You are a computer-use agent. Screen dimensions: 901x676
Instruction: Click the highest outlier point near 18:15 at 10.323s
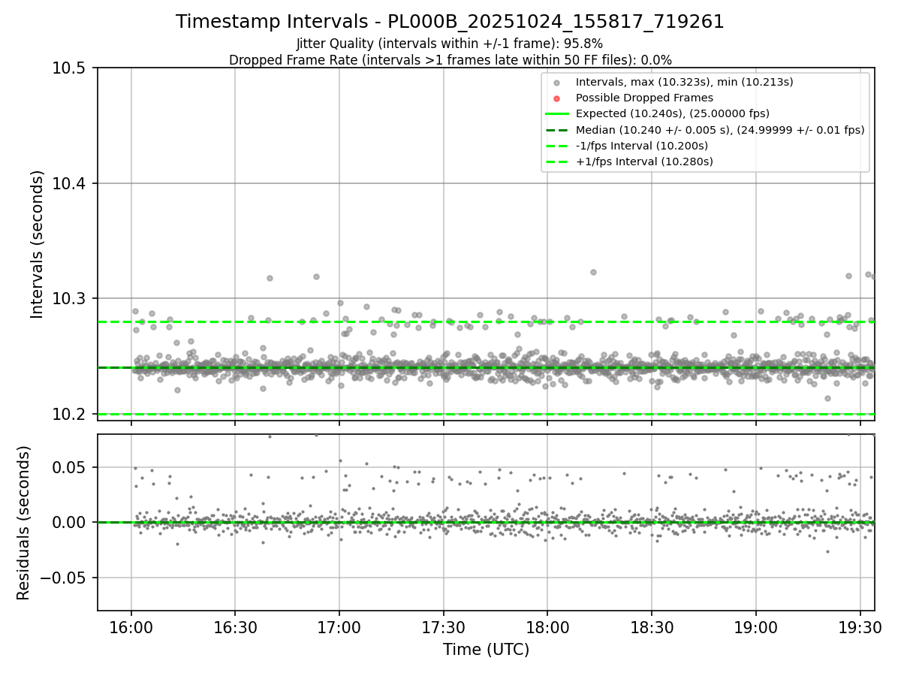[593, 273]
